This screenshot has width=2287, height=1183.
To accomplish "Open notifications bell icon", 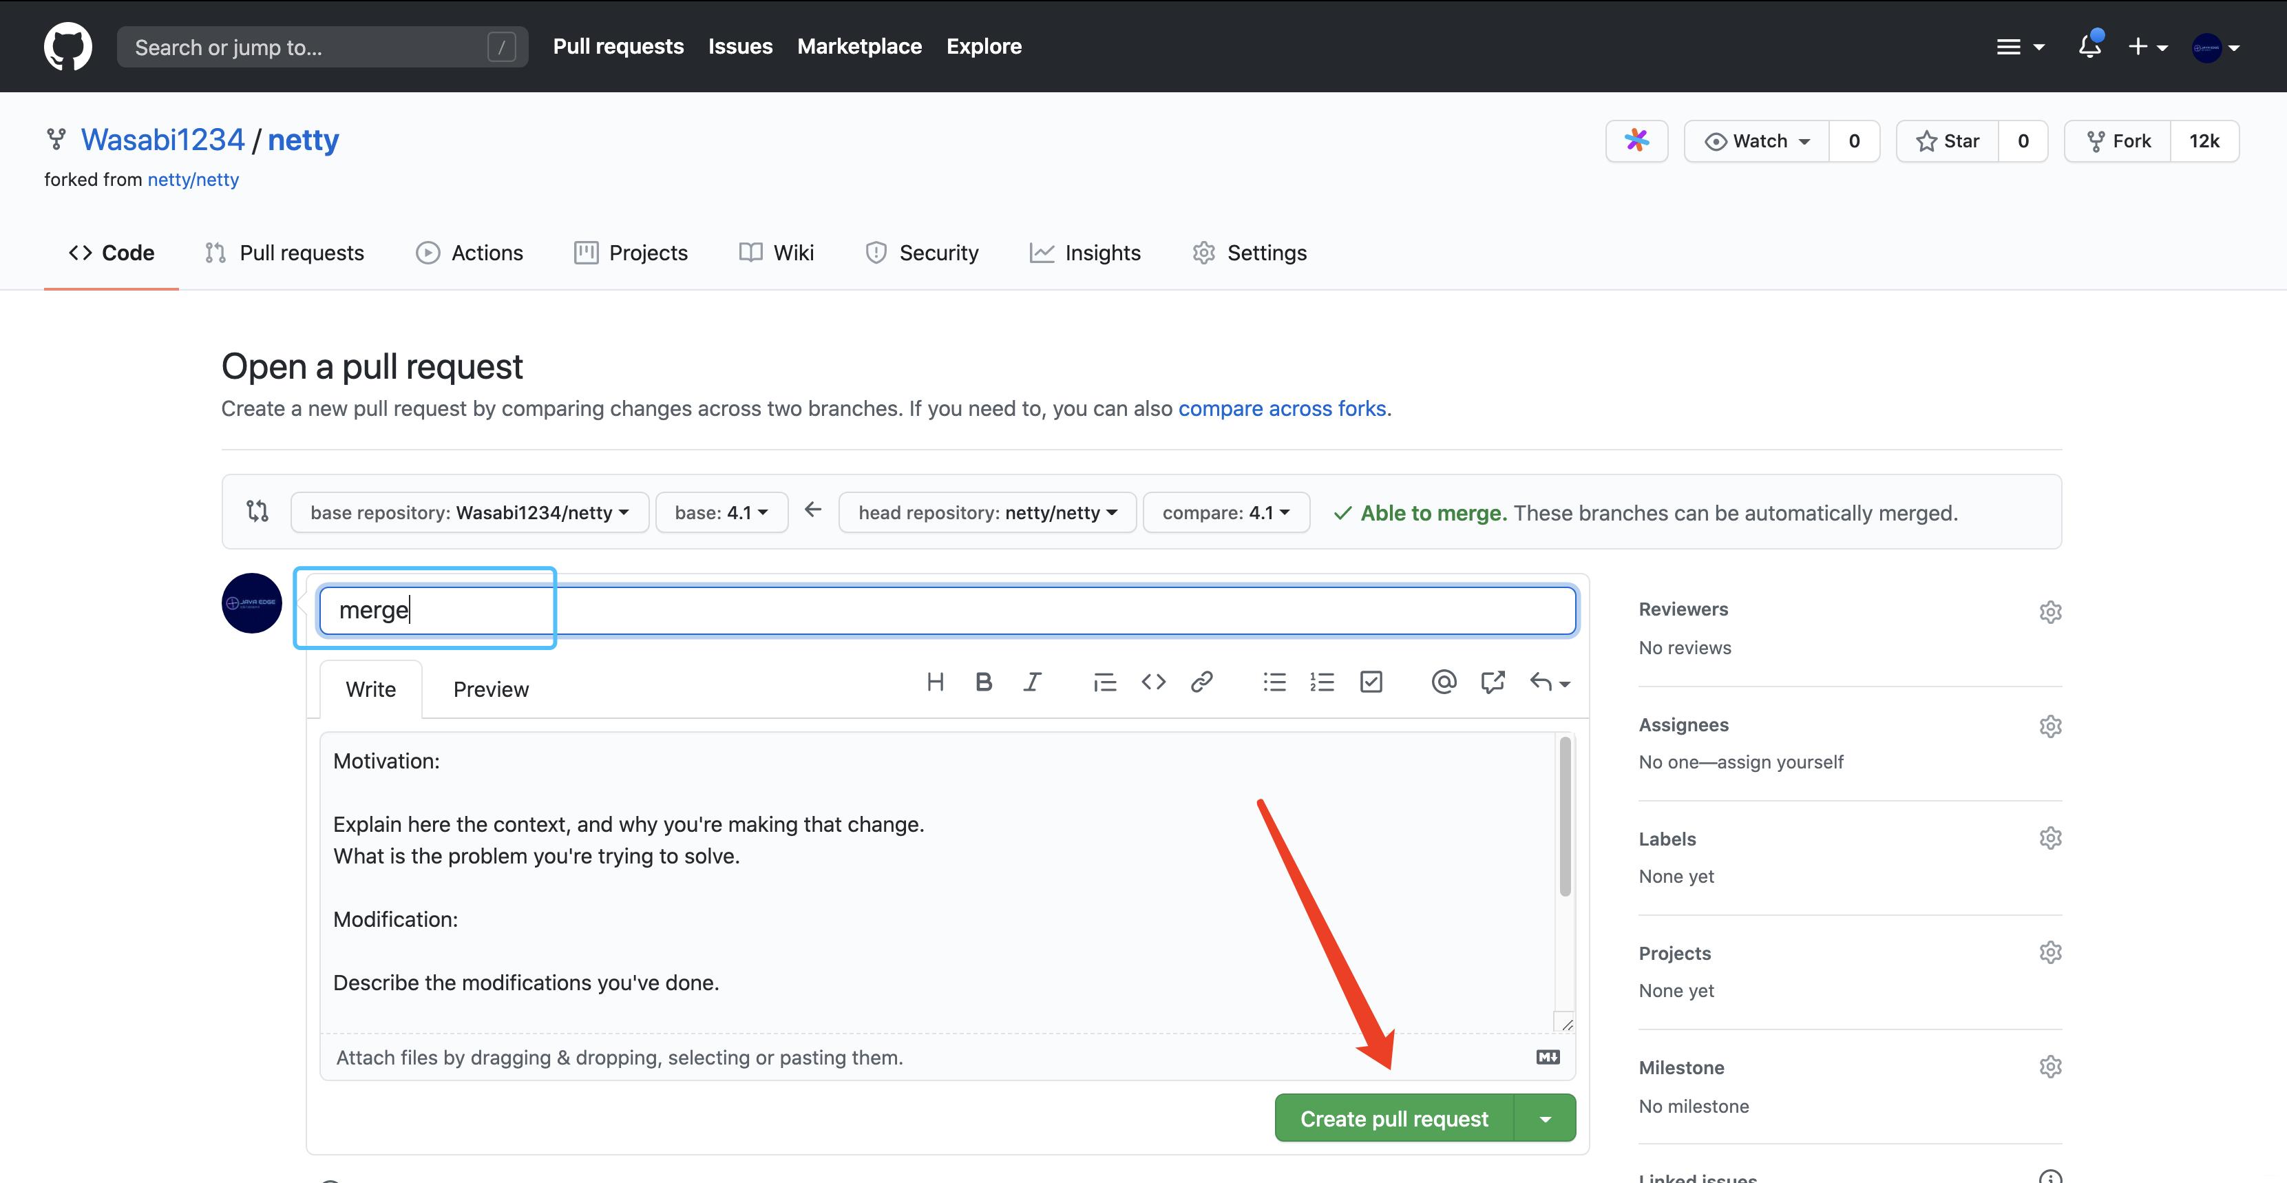I will click(x=2089, y=46).
